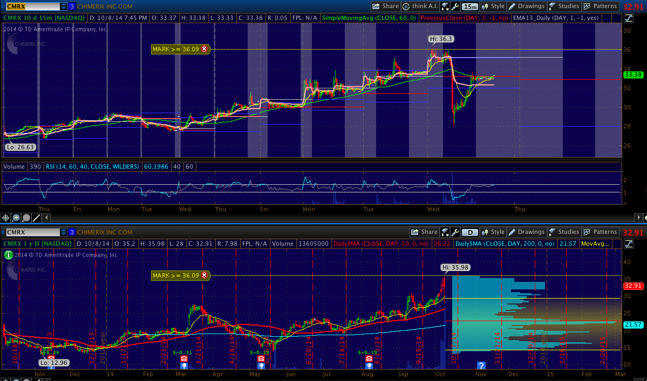Viewport: 647px width, 381px height.
Task: Open the Studies menu in upper chart
Action: tap(564, 6)
